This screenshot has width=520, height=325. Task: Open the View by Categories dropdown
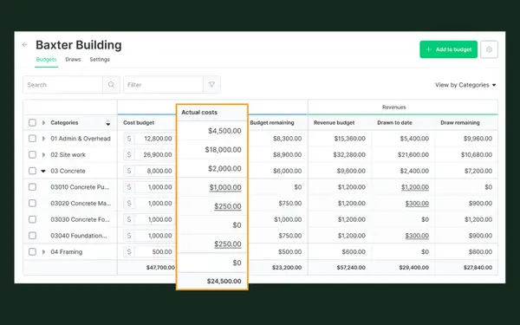click(465, 85)
